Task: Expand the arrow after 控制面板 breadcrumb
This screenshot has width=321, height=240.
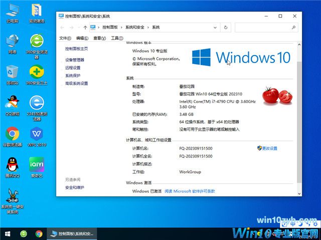Action: (x=121, y=27)
